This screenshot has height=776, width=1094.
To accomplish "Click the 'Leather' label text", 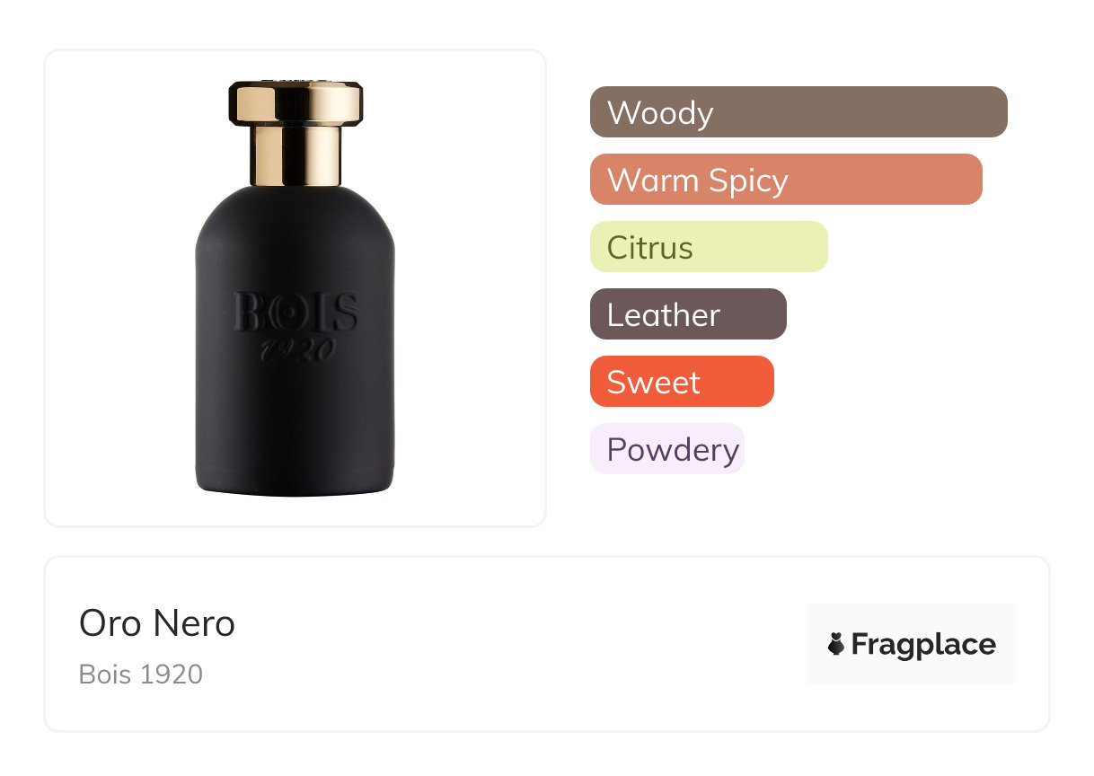I will (x=663, y=315).
